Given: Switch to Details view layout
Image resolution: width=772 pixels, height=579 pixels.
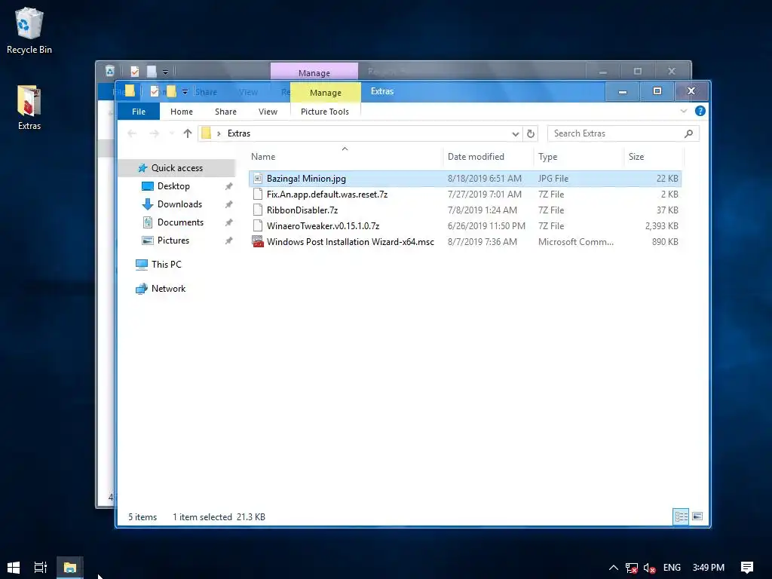Looking at the screenshot, I should (682, 516).
